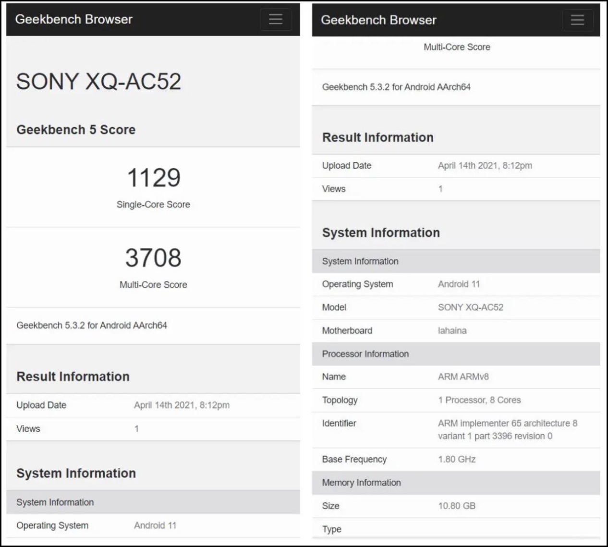Screen dimensions: 608x547
Task: Open hamburger menu in left Geekbench panel
Action: (276, 19)
